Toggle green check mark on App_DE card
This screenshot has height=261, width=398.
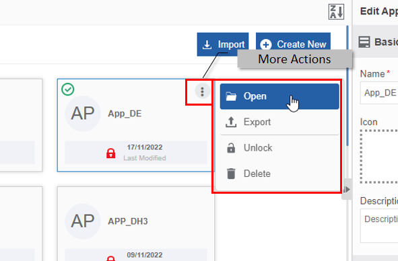coord(68,89)
